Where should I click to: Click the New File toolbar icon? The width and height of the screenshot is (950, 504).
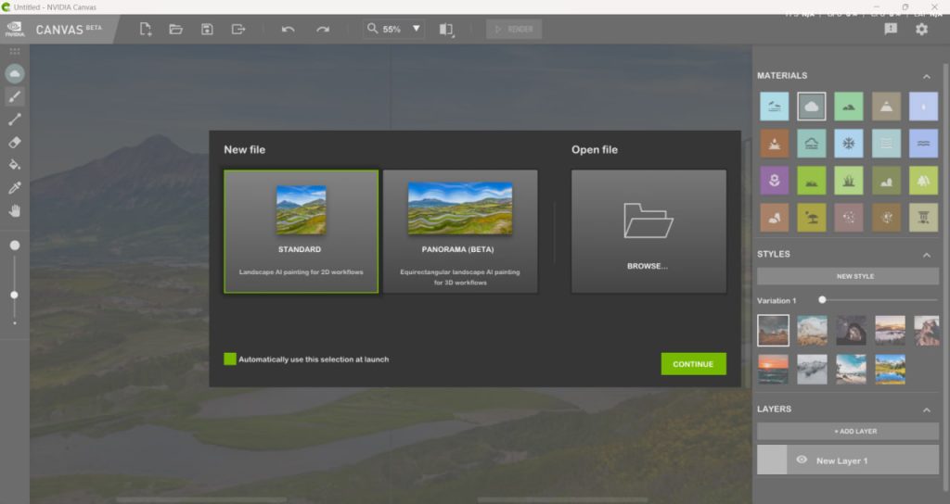146,29
